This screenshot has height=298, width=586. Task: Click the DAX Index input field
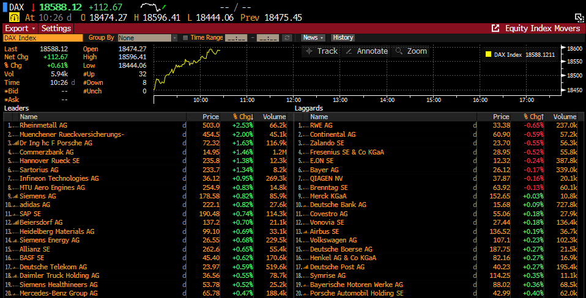coord(43,38)
